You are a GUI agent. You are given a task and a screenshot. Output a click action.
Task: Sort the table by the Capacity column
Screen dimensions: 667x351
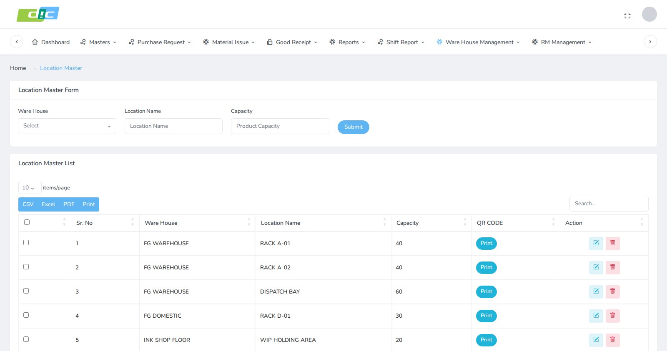[x=431, y=223]
